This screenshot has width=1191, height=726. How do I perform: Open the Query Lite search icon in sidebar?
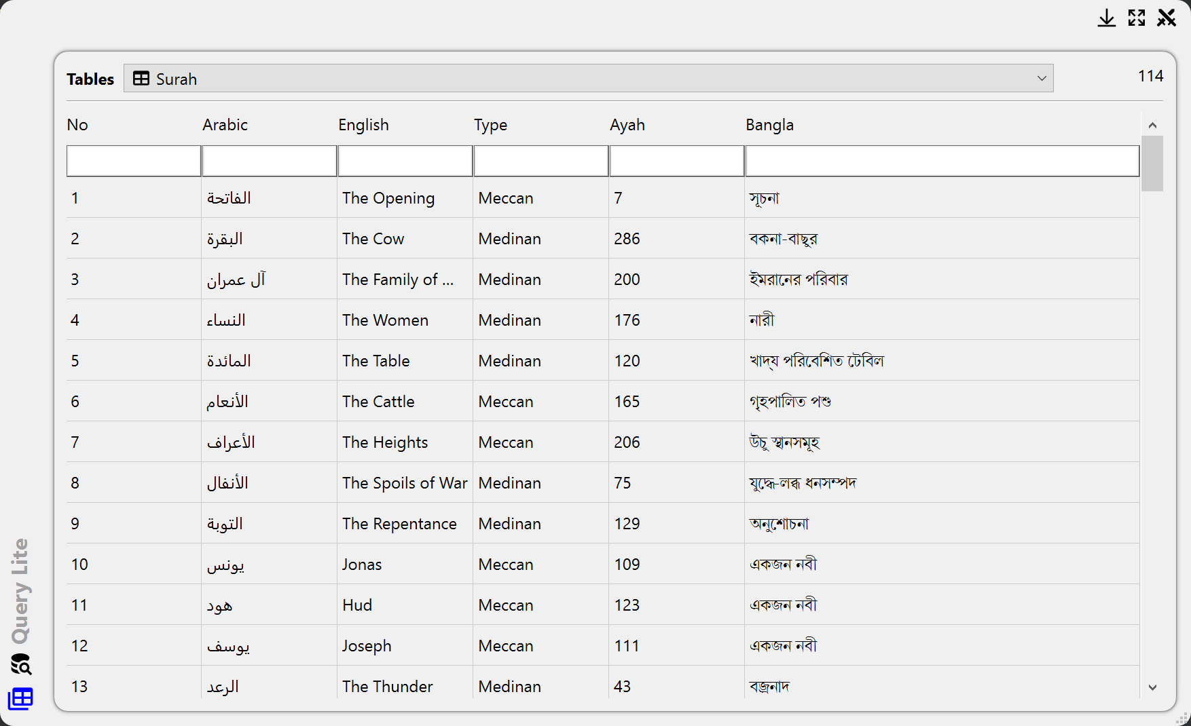21,664
